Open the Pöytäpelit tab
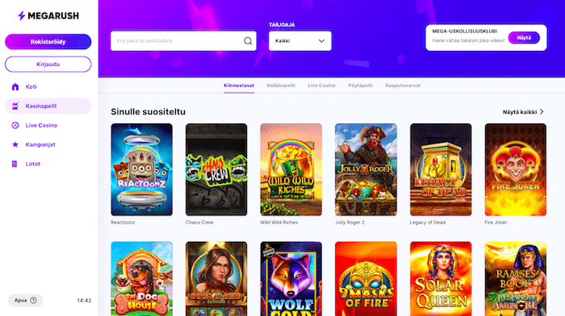Image resolution: width=565 pixels, height=316 pixels. tap(360, 85)
